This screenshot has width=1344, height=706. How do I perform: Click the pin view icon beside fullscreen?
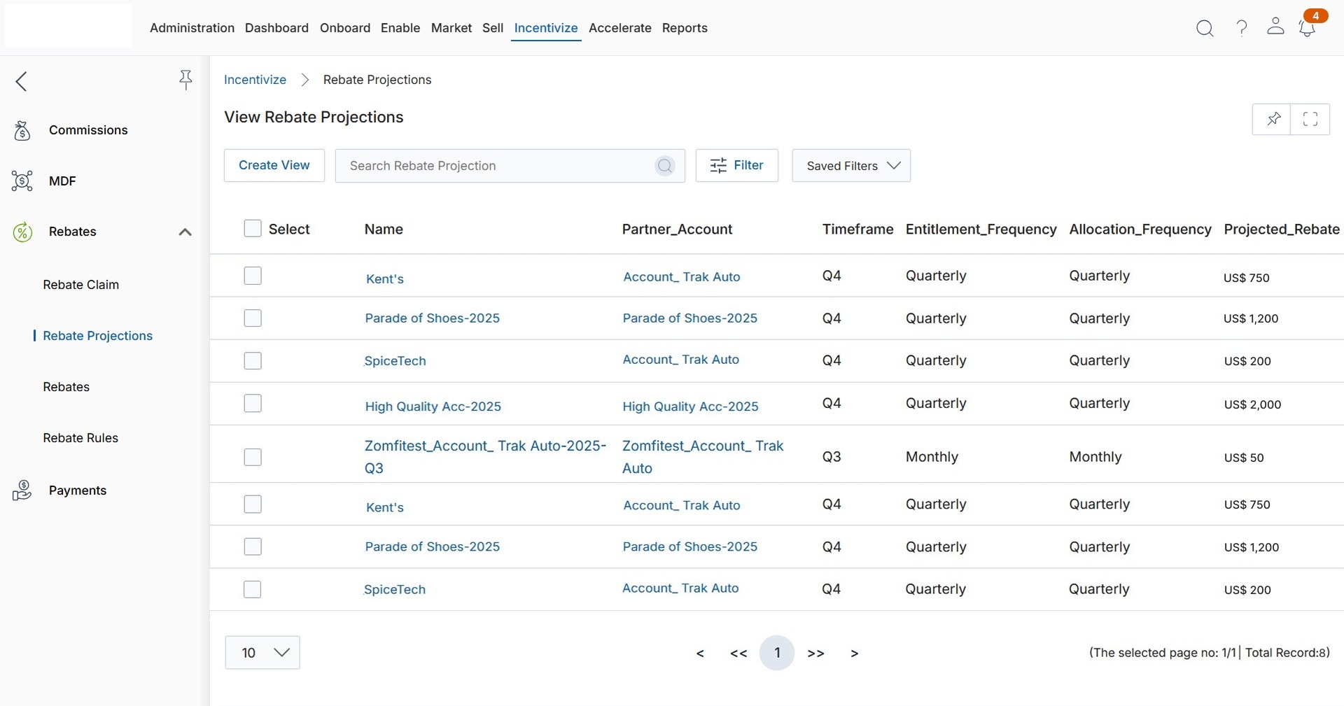pos(1272,120)
